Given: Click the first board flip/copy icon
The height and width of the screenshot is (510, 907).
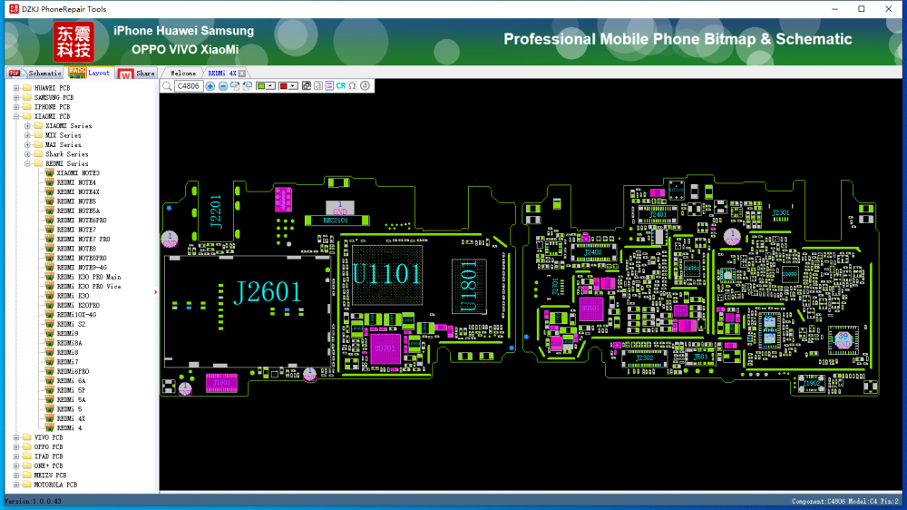Looking at the screenshot, I should click(235, 86).
